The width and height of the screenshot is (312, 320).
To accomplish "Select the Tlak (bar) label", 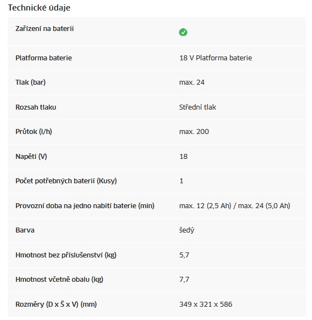I will tap(30, 82).
